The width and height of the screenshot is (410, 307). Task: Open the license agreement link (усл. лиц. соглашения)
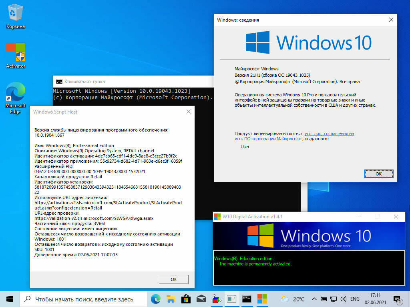(329, 134)
